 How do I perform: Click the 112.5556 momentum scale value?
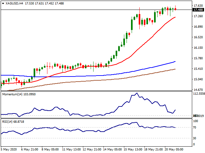click(x=199, y=94)
